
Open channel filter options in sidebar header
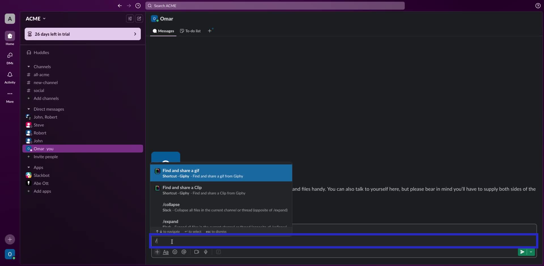point(130,18)
